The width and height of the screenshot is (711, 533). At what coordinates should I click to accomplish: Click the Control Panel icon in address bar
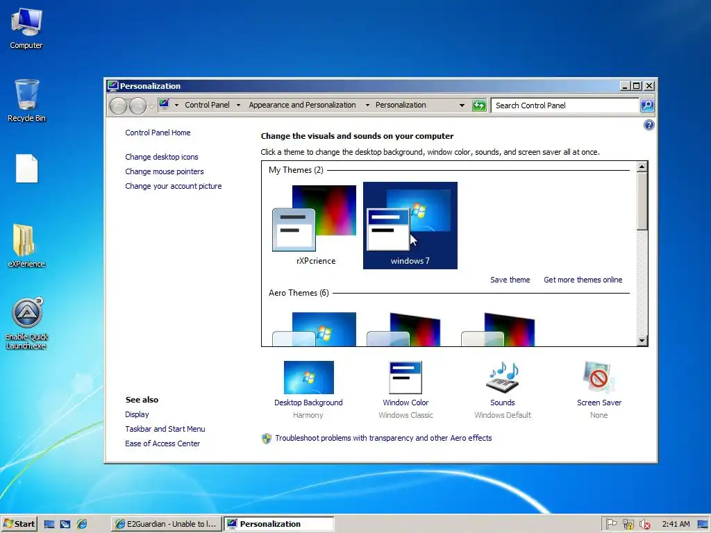pos(164,104)
